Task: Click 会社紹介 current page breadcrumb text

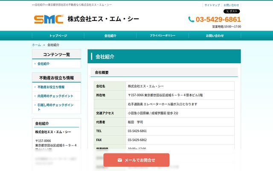Action: point(53,45)
